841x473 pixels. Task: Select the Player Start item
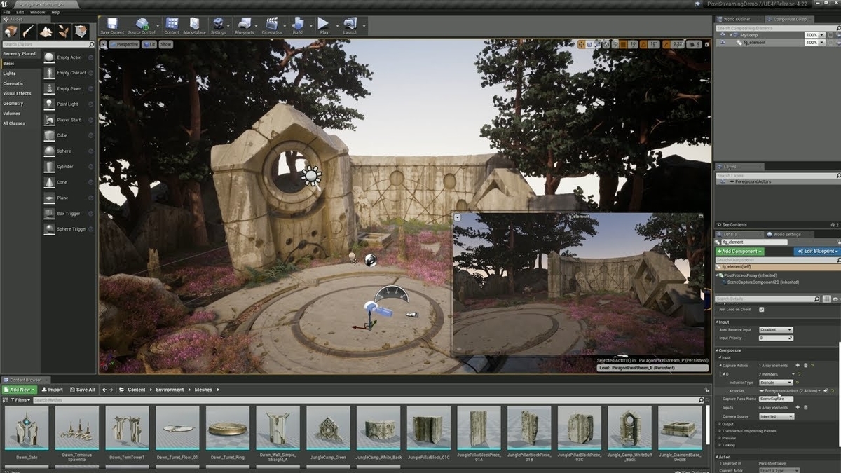coord(67,120)
